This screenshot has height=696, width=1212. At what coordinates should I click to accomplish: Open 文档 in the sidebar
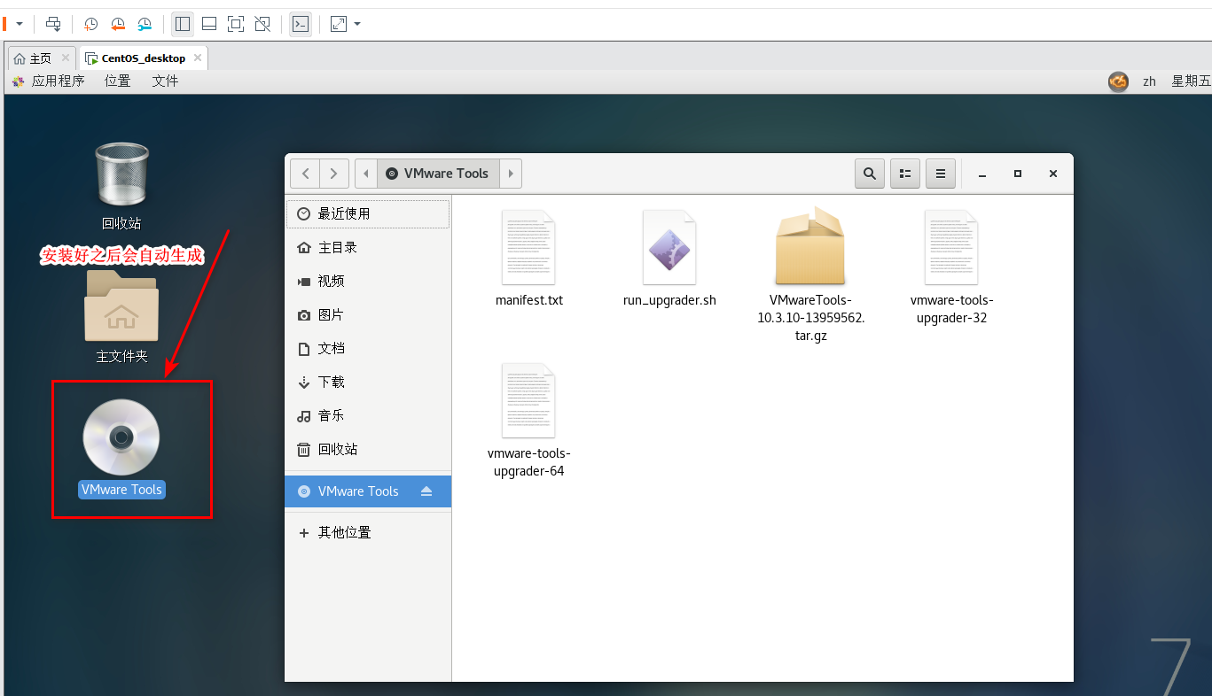tap(368, 348)
